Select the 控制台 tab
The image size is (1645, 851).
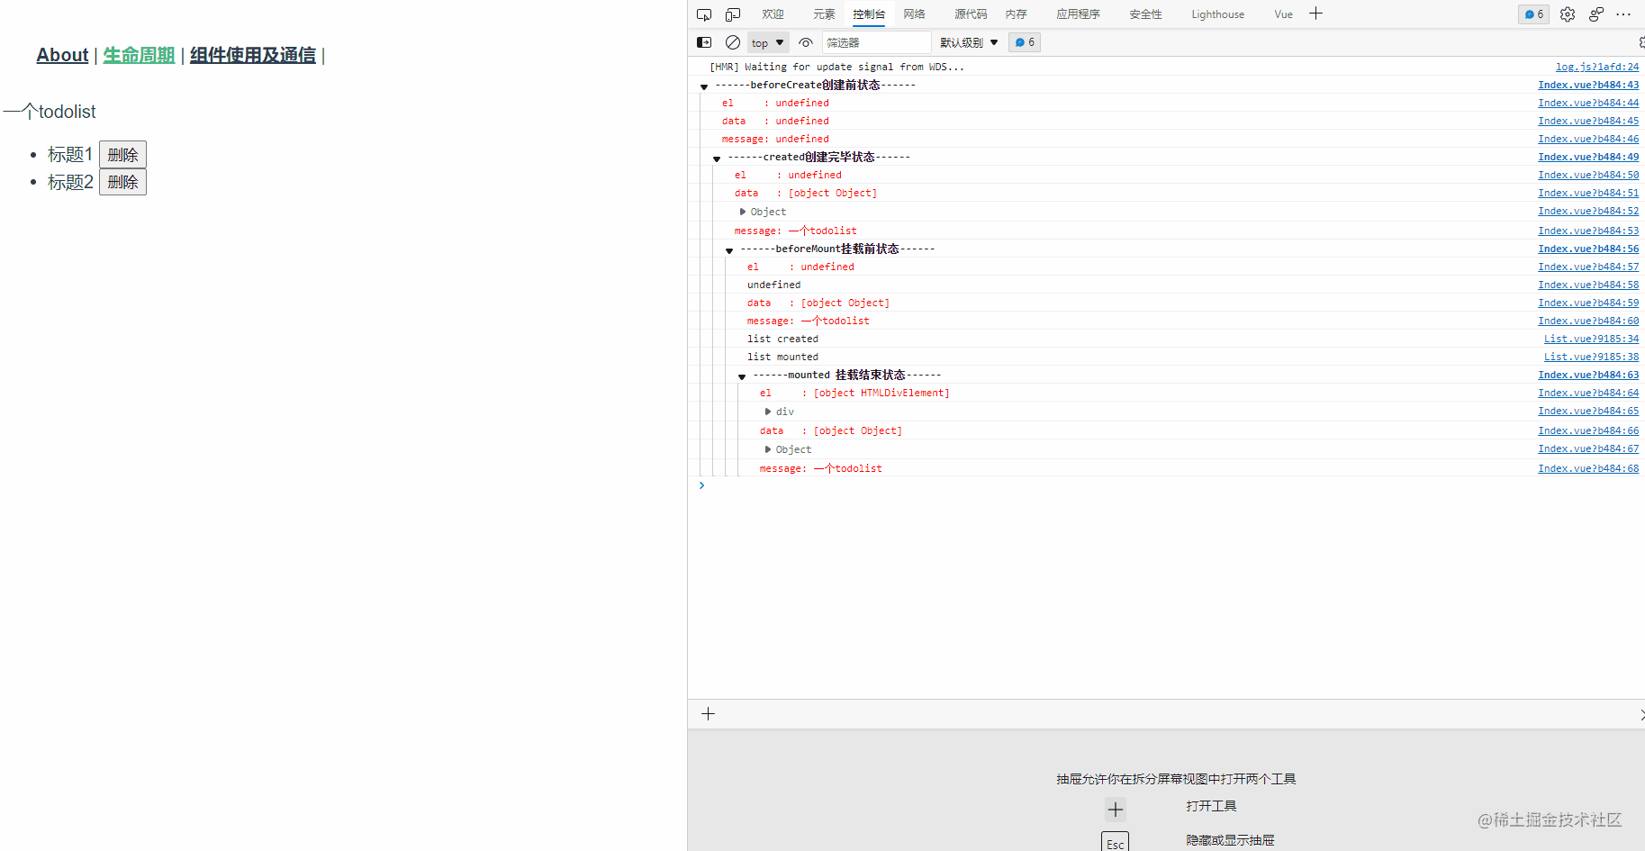(x=869, y=14)
